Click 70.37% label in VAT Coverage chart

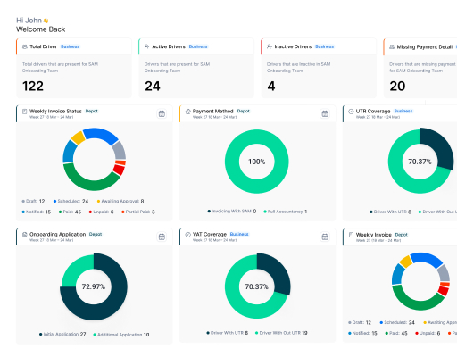click(257, 286)
